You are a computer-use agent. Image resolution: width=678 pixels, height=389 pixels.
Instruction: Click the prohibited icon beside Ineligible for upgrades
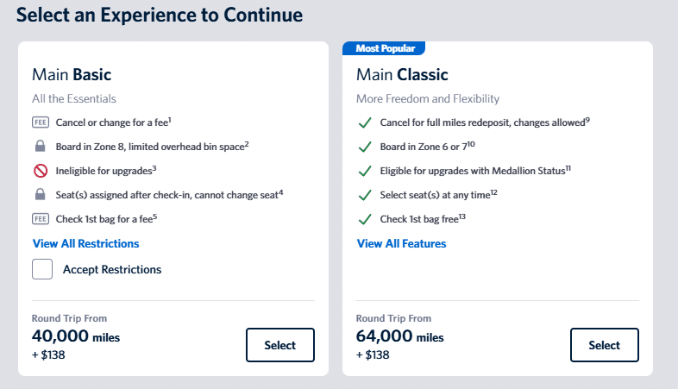41,171
